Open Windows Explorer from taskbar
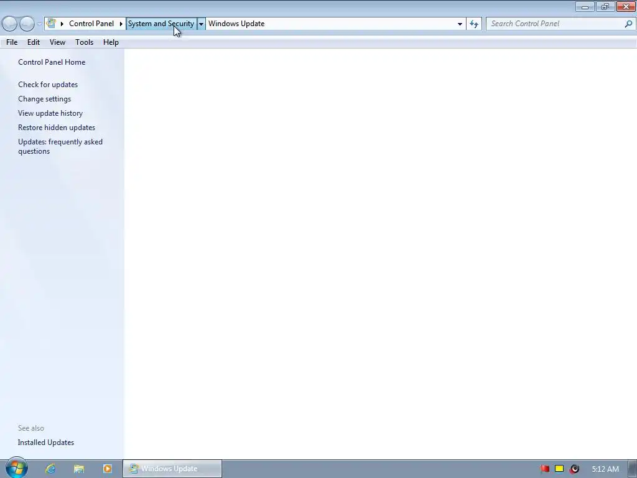Image resolution: width=637 pixels, height=478 pixels. click(x=79, y=469)
